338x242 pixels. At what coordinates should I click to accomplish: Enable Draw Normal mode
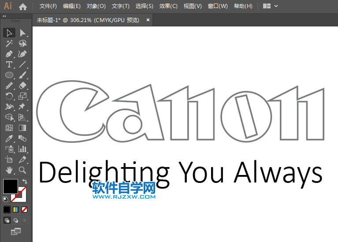pos(7,220)
